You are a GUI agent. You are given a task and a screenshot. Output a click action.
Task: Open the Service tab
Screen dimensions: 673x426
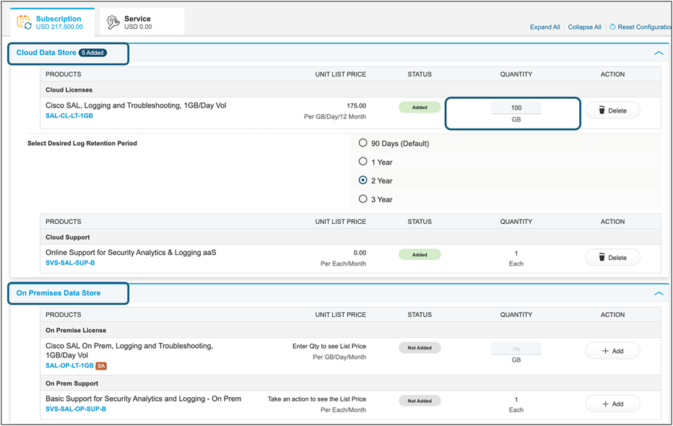pos(142,22)
